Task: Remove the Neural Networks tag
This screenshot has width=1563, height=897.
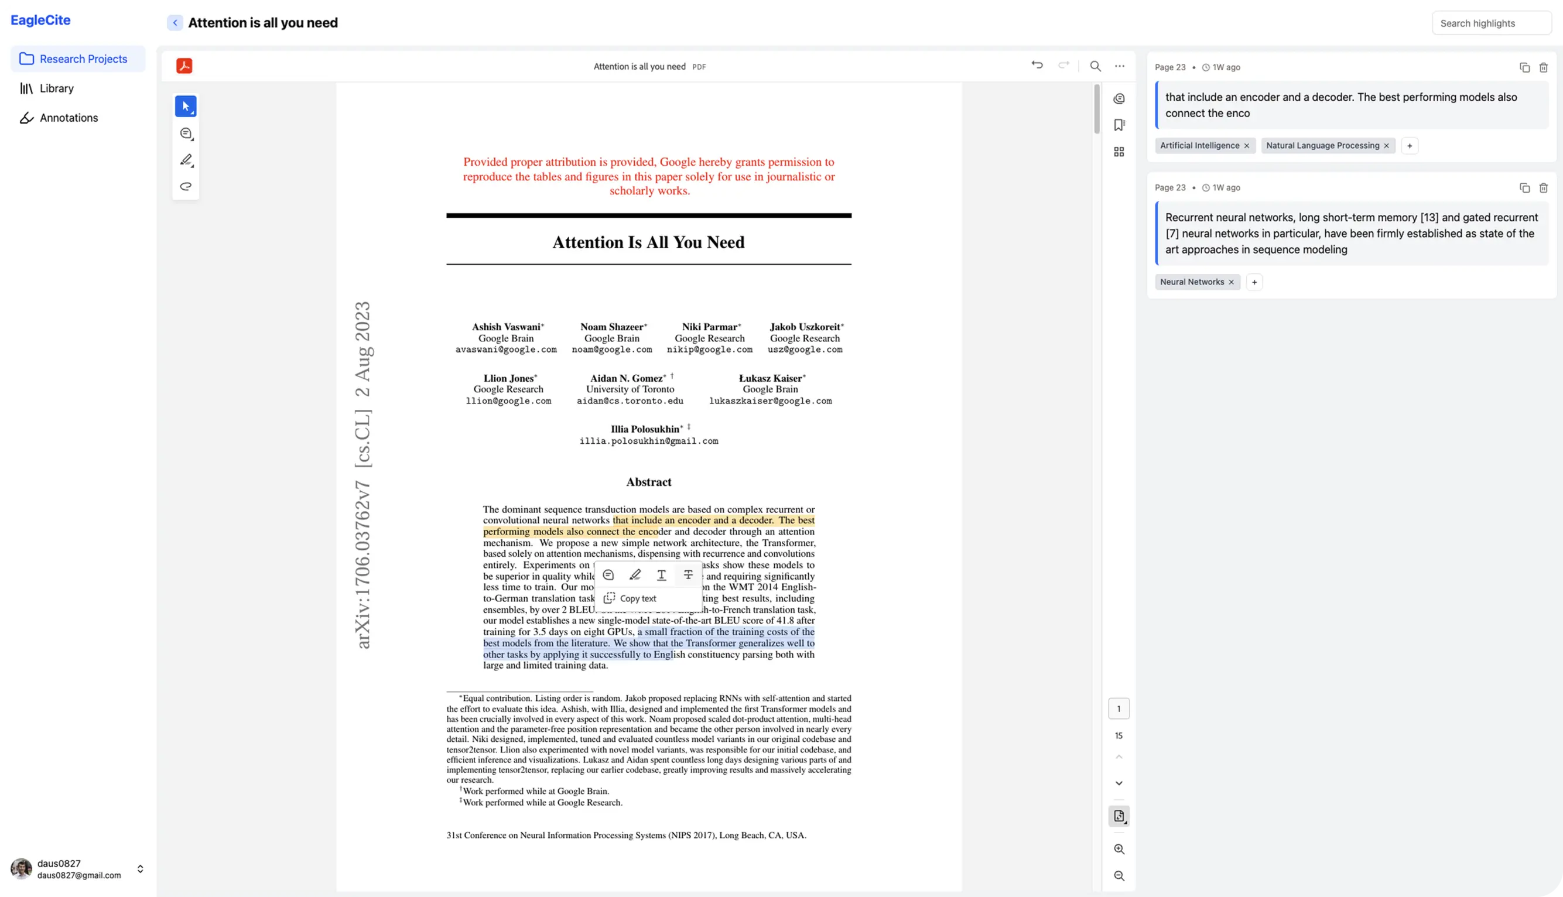Action: (x=1231, y=282)
